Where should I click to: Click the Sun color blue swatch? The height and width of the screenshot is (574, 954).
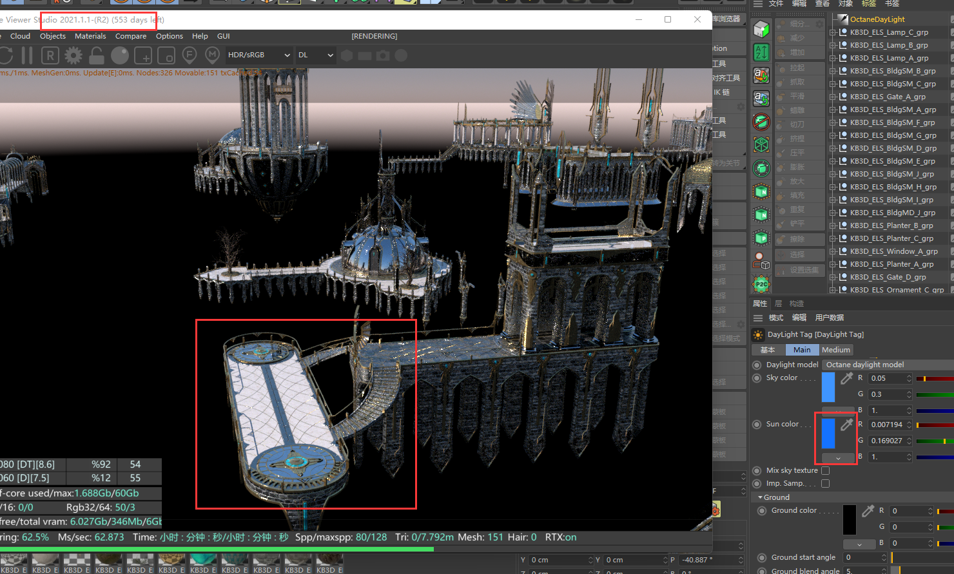[828, 433]
